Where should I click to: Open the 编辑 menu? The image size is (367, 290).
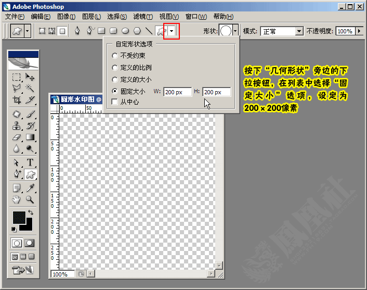tap(41, 17)
